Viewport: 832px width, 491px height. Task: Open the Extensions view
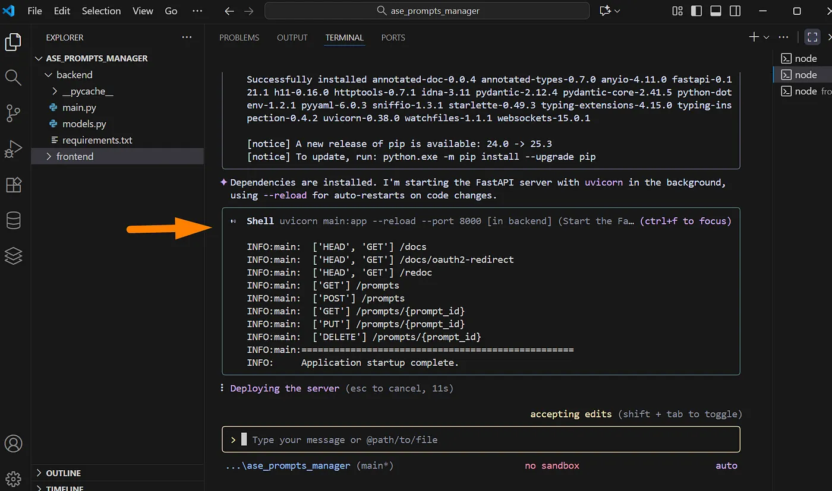(x=13, y=185)
